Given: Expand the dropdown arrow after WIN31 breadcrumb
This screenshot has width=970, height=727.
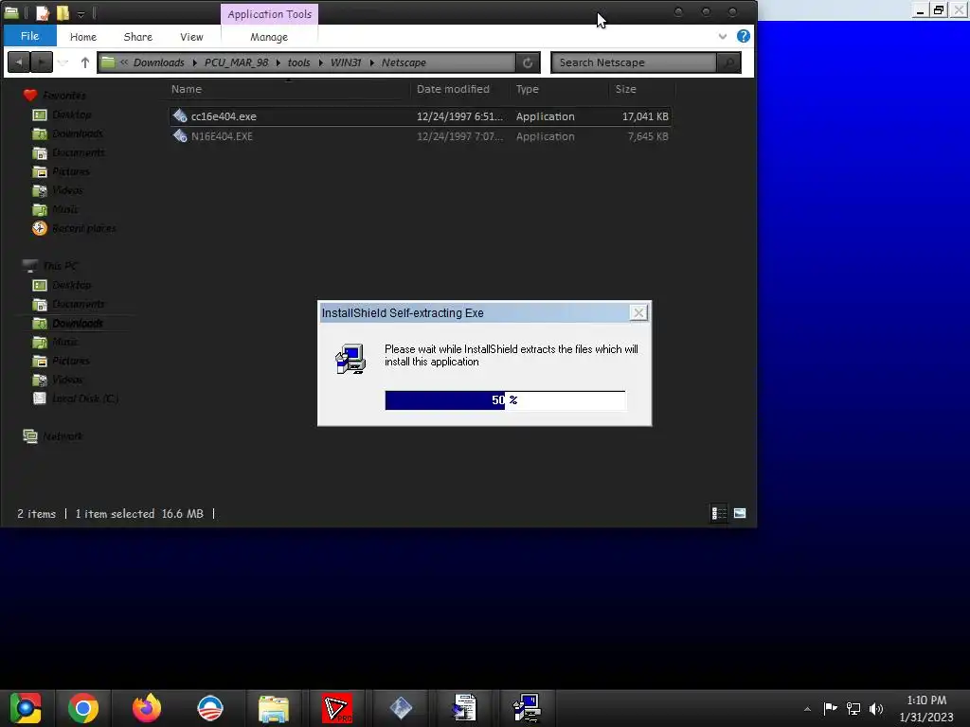Looking at the screenshot, I should pos(371,62).
